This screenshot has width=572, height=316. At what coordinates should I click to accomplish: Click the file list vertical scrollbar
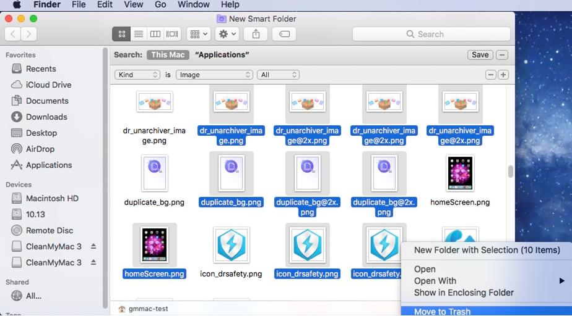coord(510,172)
